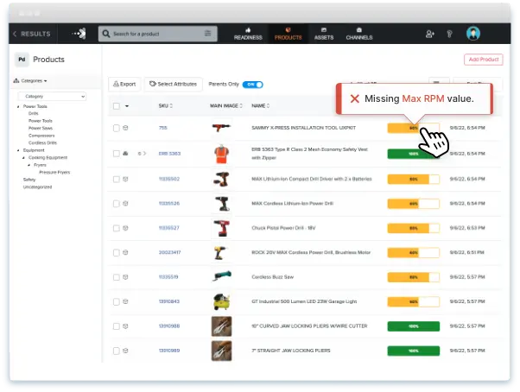Screen dimensions: 520x392
Task: Collapse the Equipment tree node
Action: tap(18, 150)
